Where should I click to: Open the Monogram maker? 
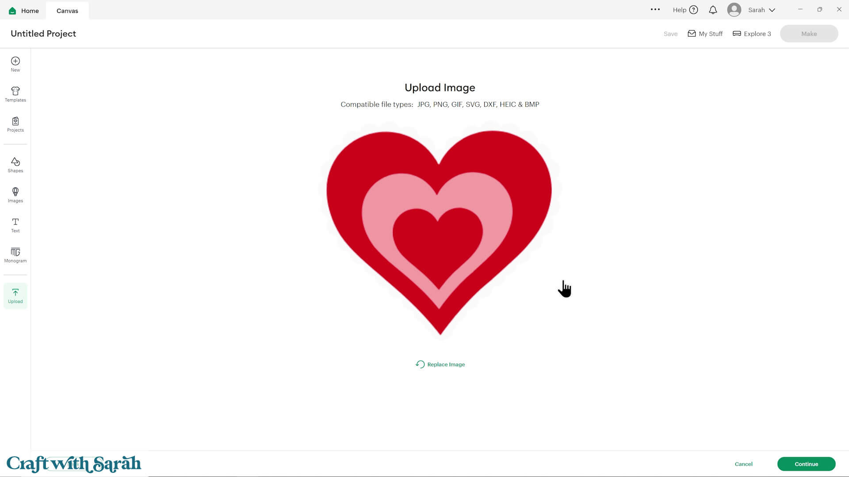coord(15,255)
